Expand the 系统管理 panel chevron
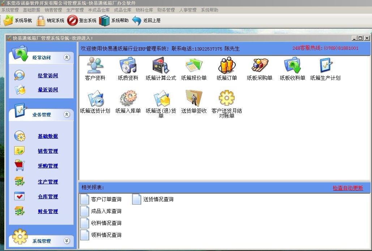 (67, 241)
